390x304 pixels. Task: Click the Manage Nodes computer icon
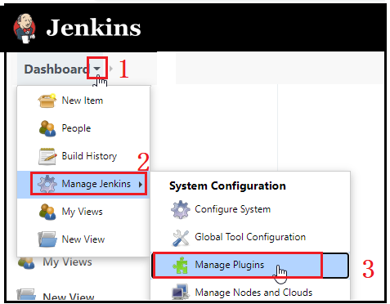[x=181, y=292]
